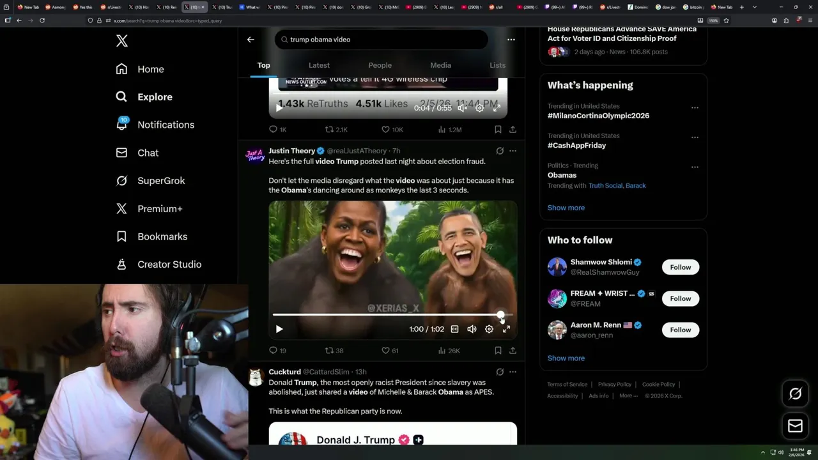Click the video progress slider handle

(500, 315)
